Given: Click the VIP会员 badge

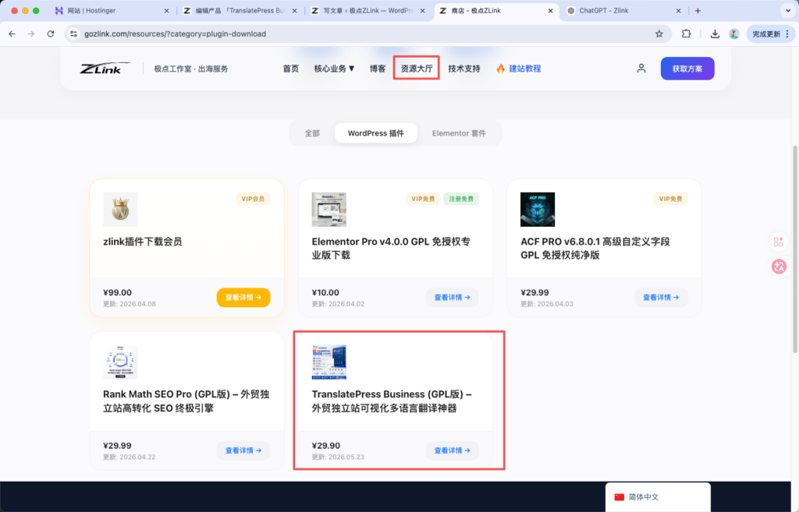Looking at the screenshot, I should (254, 199).
